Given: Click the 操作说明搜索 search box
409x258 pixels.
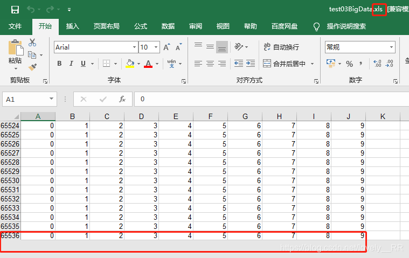Looking at the screenshot, I should click(x=346, y=26).
